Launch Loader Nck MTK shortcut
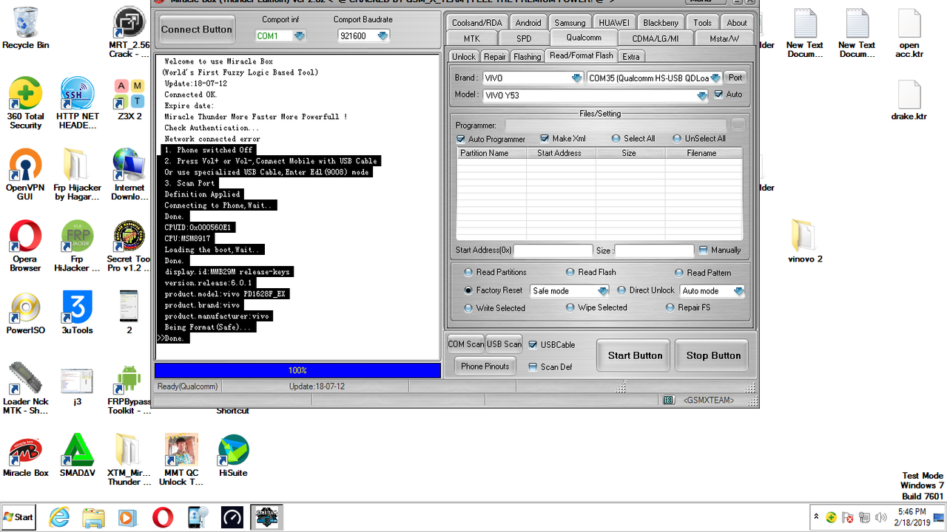The width and height of the screenshot is (947, 532). [x=26, y=389]
